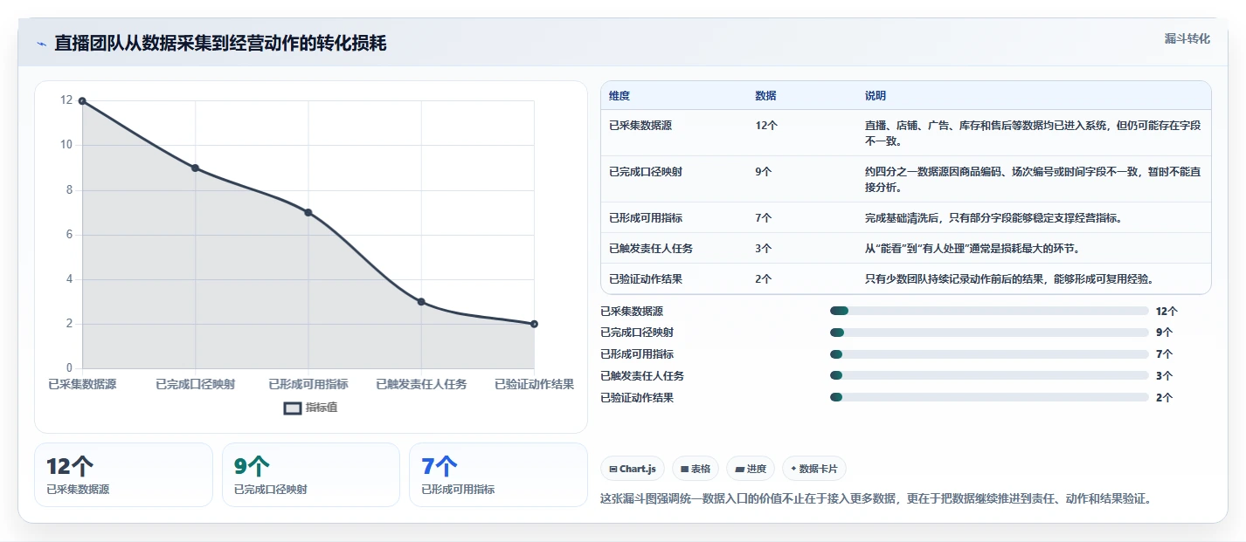Image resolution: width=1246 pixels, height=542 pixels.
Task: Click the 维度 column header
Action: [620, 96]
